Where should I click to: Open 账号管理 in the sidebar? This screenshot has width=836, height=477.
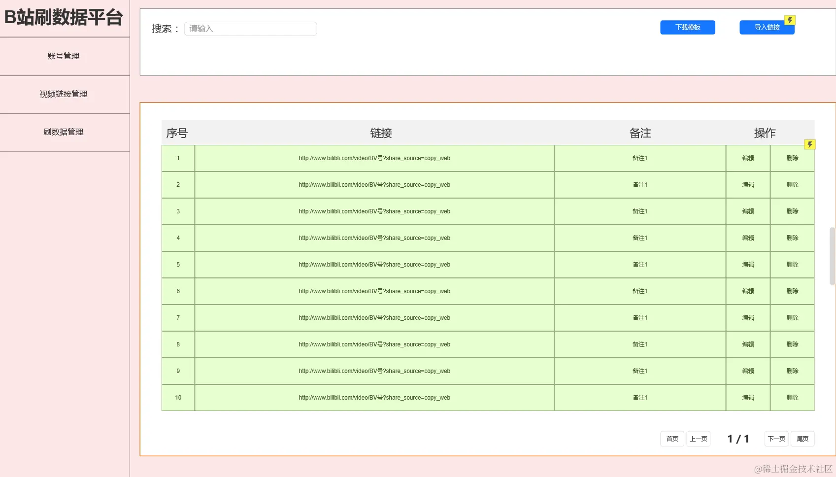point(64,56)
